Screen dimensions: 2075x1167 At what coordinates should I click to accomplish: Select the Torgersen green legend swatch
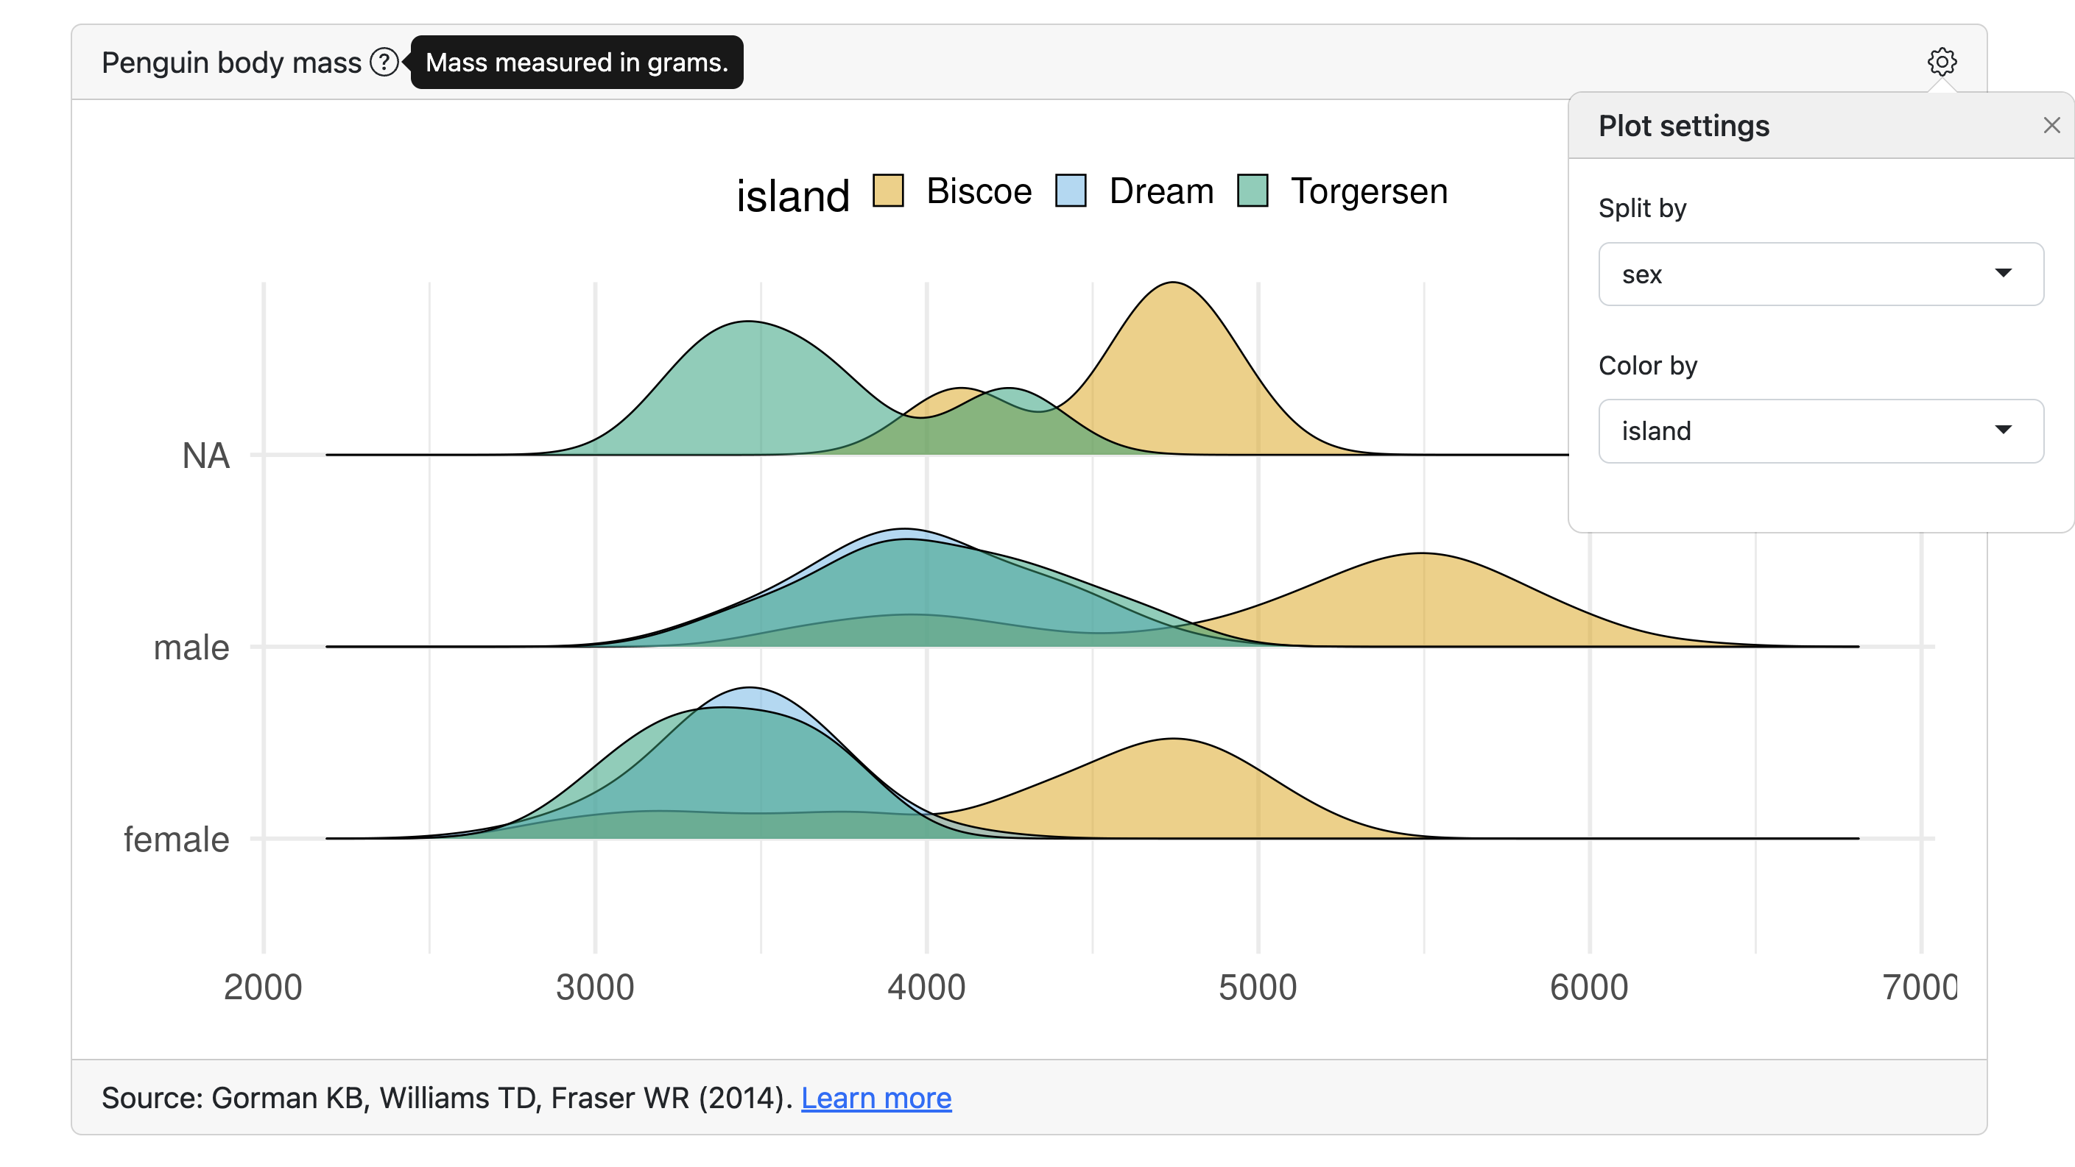coord(1253,191)
